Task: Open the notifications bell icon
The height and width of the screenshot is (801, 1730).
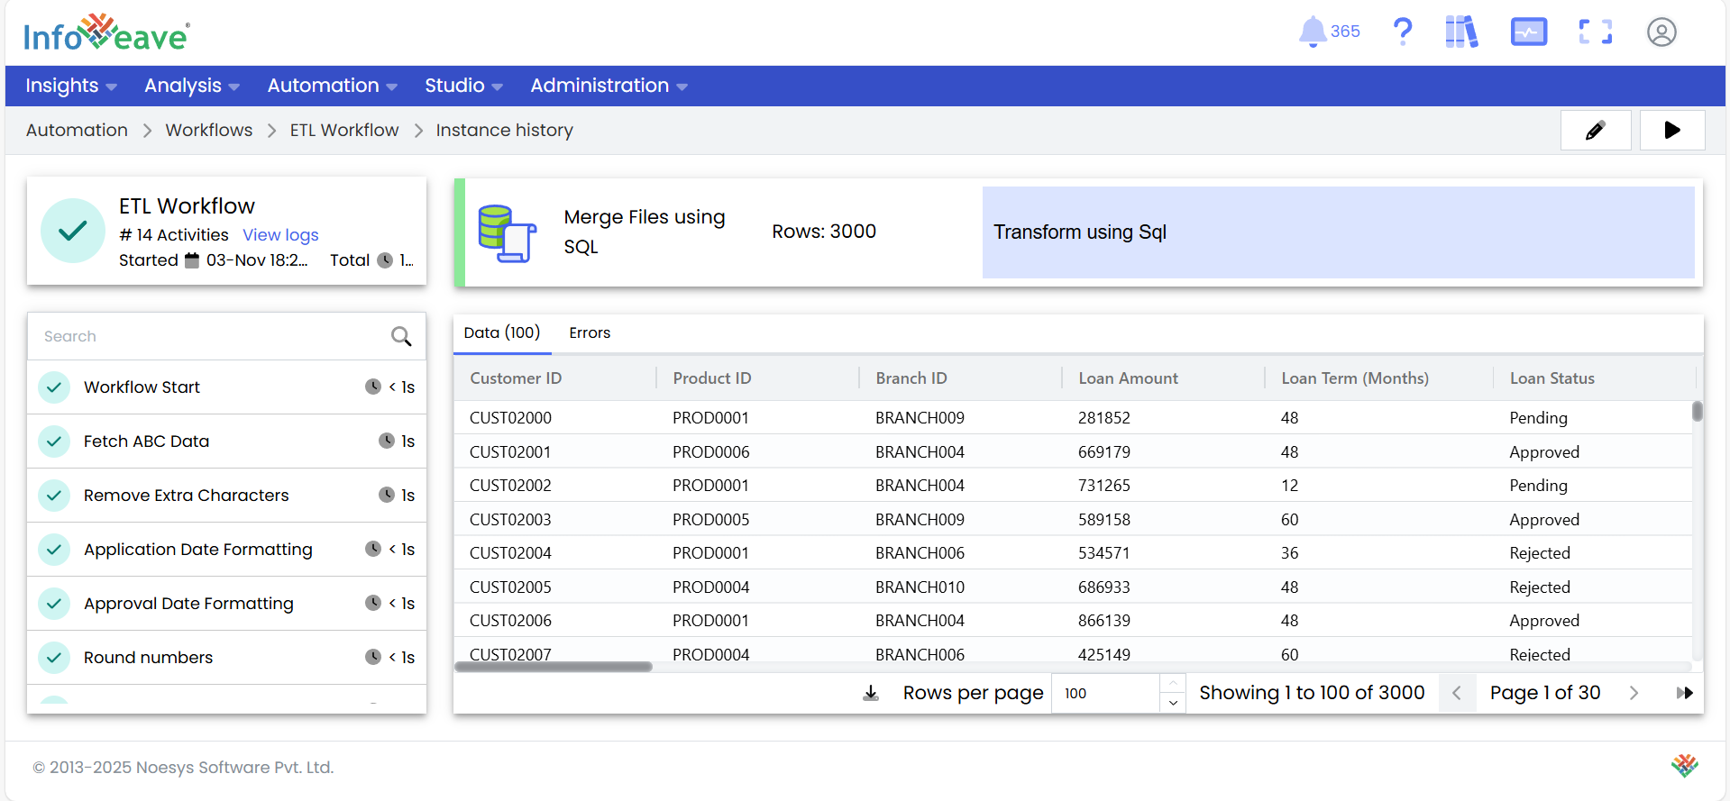Action: (1313, 32)
